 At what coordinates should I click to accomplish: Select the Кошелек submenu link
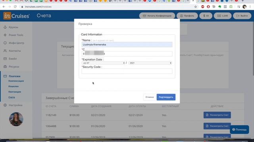(13, 86)
